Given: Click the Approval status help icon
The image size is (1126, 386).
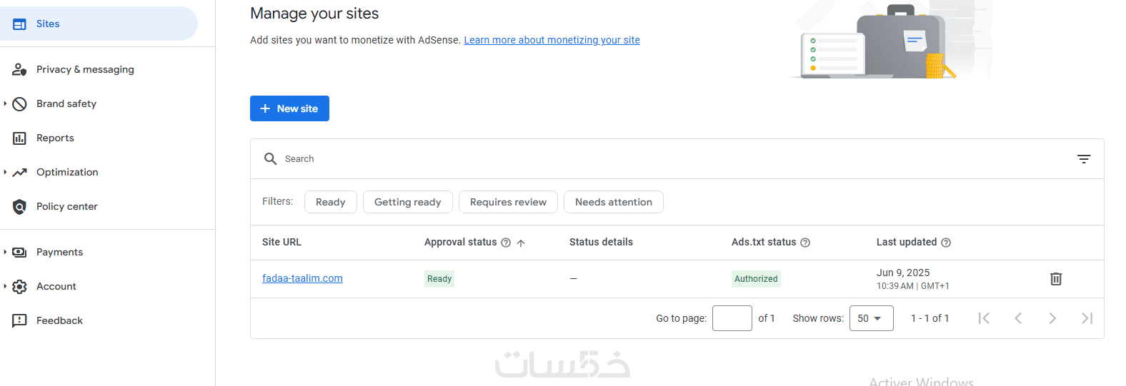Looking at the screenshot, I should click(x=506, y=243).
